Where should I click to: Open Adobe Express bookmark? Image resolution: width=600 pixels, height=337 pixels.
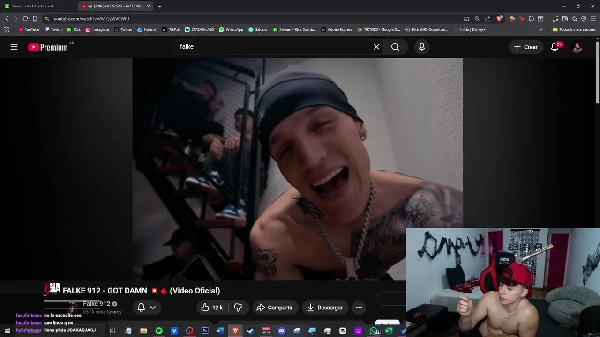337,29
